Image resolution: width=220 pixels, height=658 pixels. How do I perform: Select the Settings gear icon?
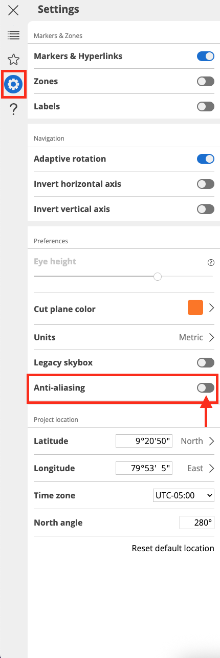[13, 84]
